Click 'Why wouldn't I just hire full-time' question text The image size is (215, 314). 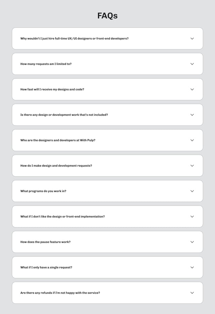coord(74,39)
